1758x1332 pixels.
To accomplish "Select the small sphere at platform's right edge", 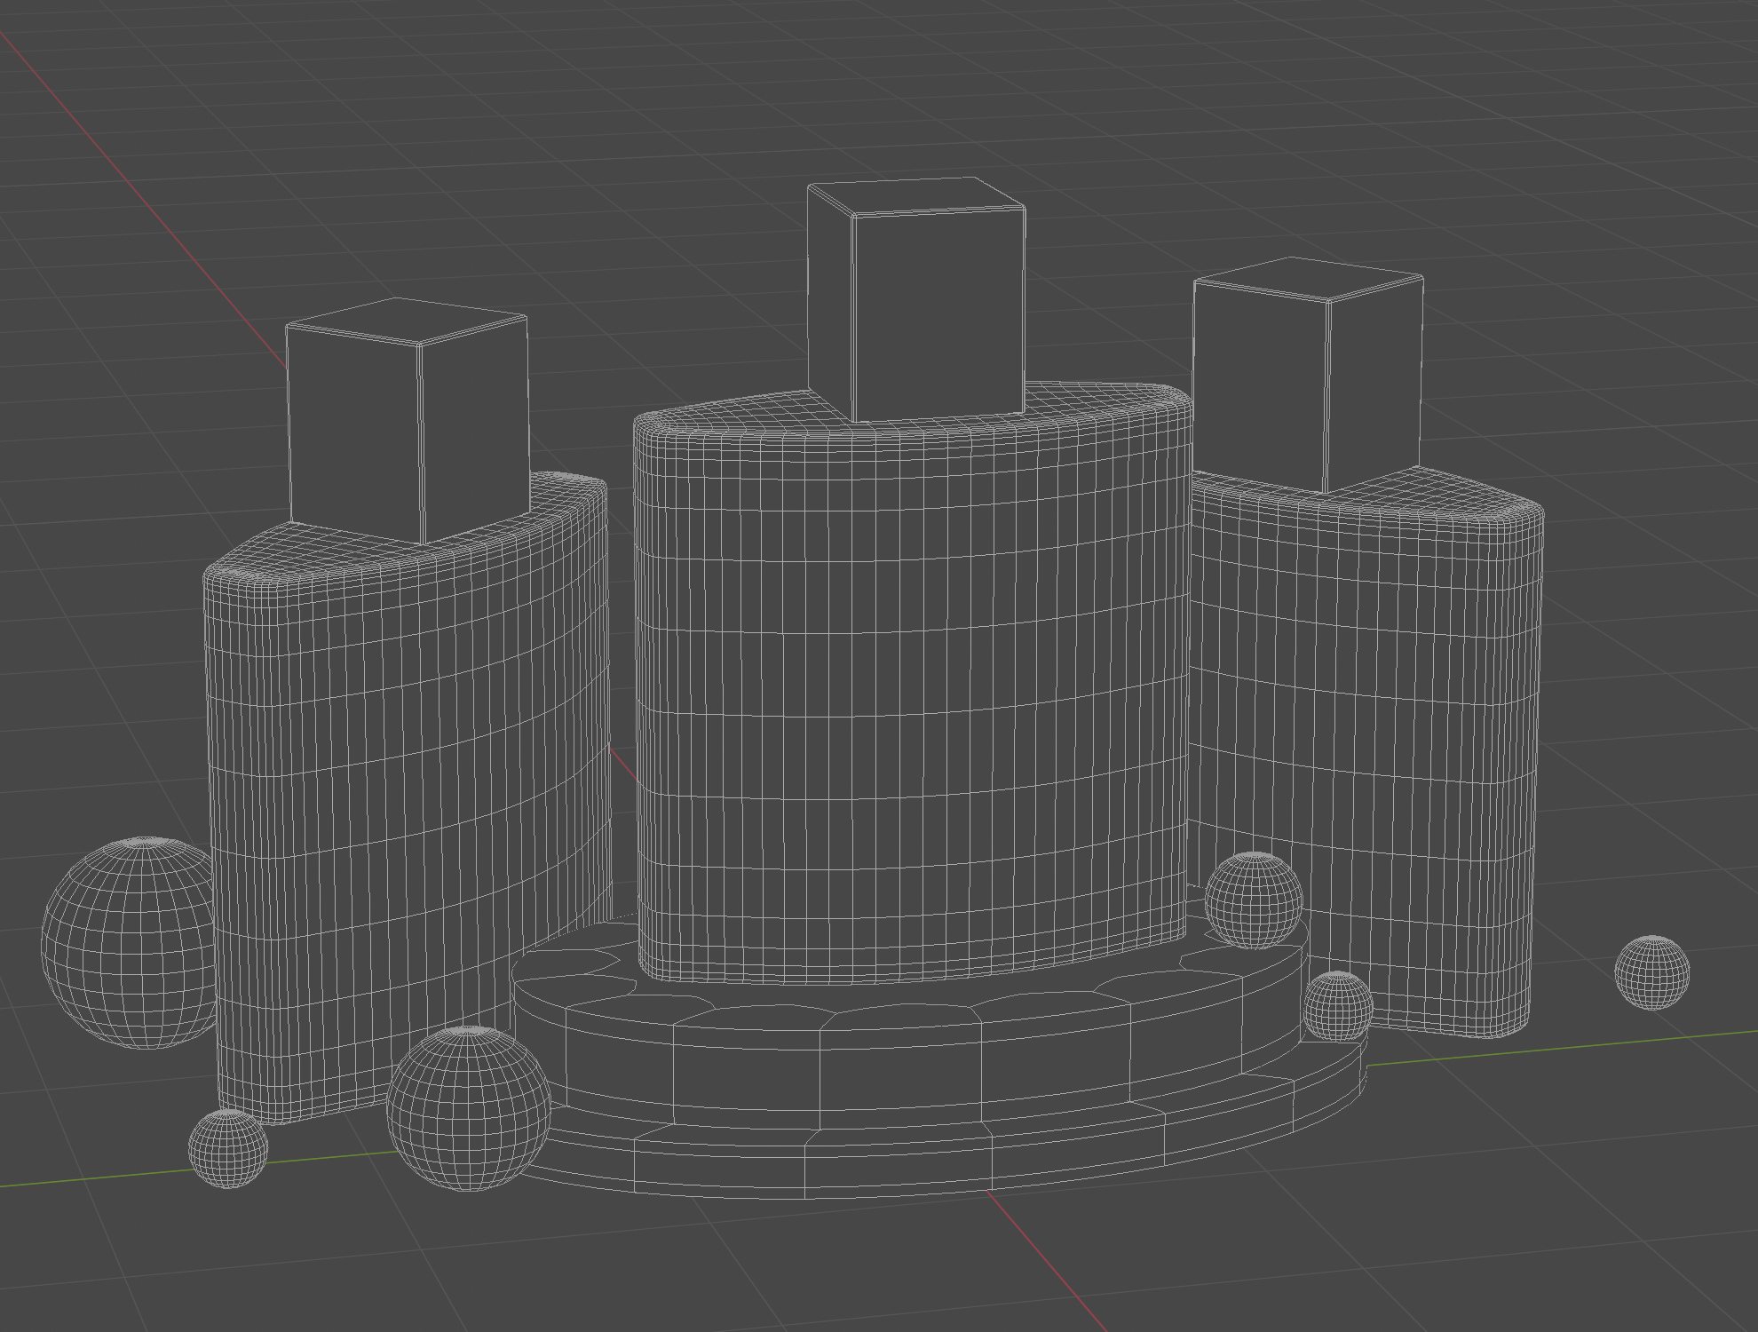I will (x=1337, y=1006).
